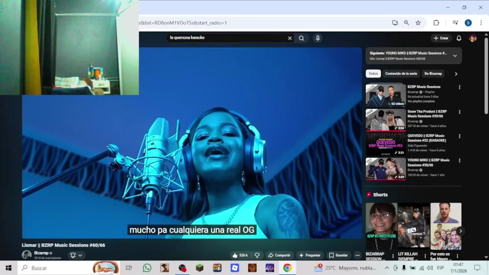489x275 pixels.
Task: Clear the YouTube search box text
Action: tap(290, 38)
